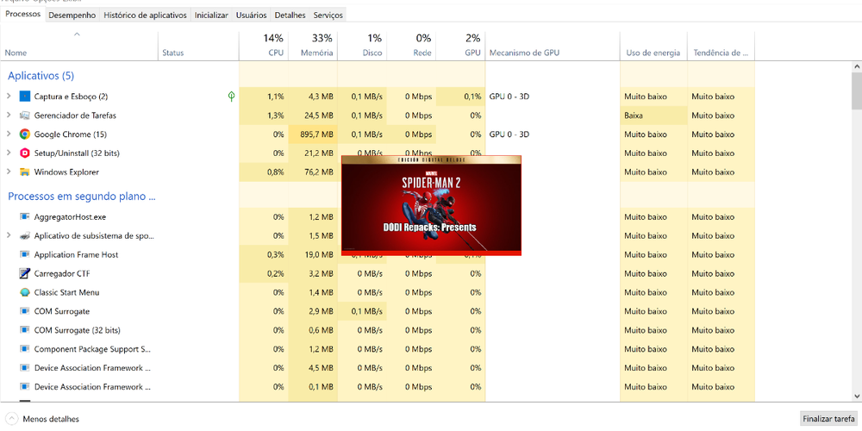Collapse view using Menos detalhes arrow

click(12, 419)
